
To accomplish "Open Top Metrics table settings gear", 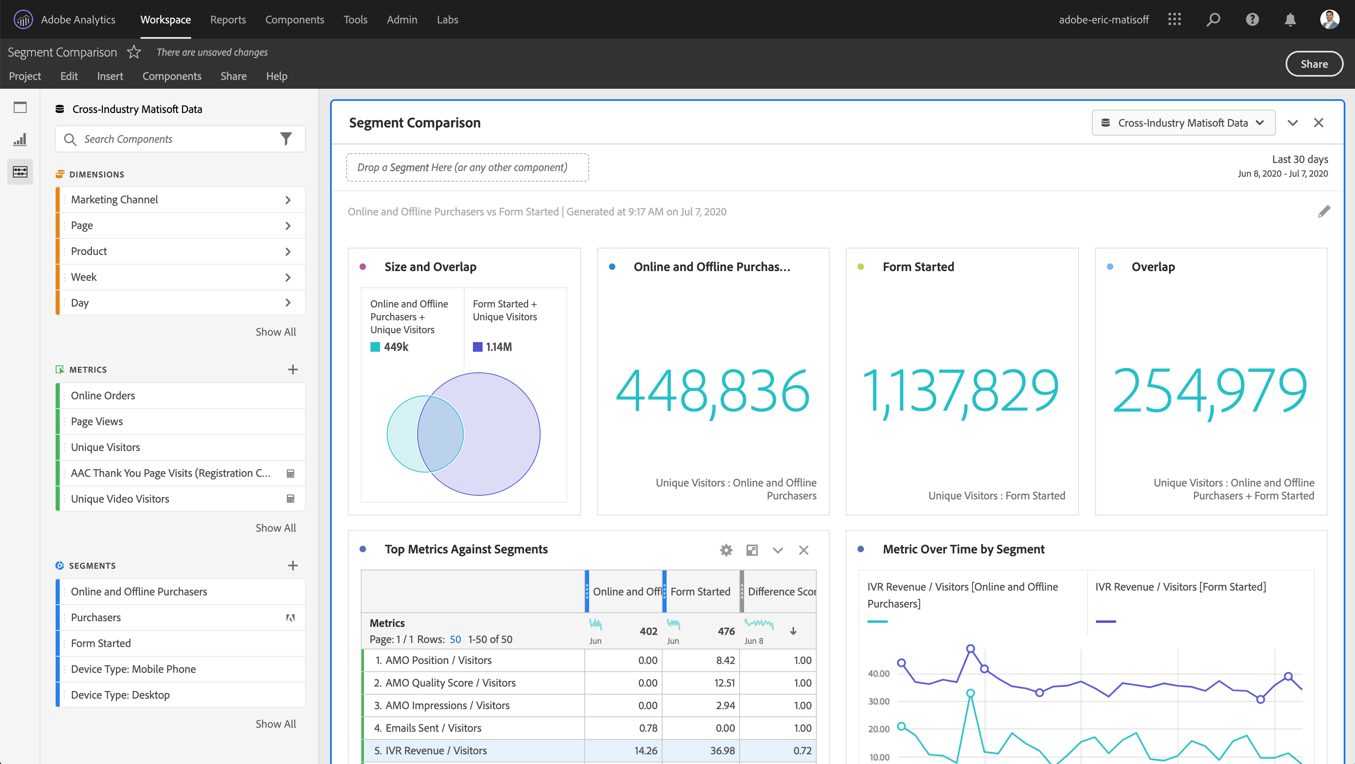I will point(726,550).
